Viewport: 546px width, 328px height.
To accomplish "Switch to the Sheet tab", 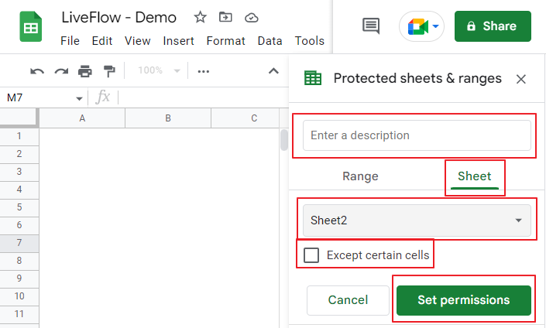I will (x=474, y=176).
